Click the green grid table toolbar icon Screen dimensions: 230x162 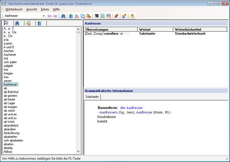click(103, 16)
